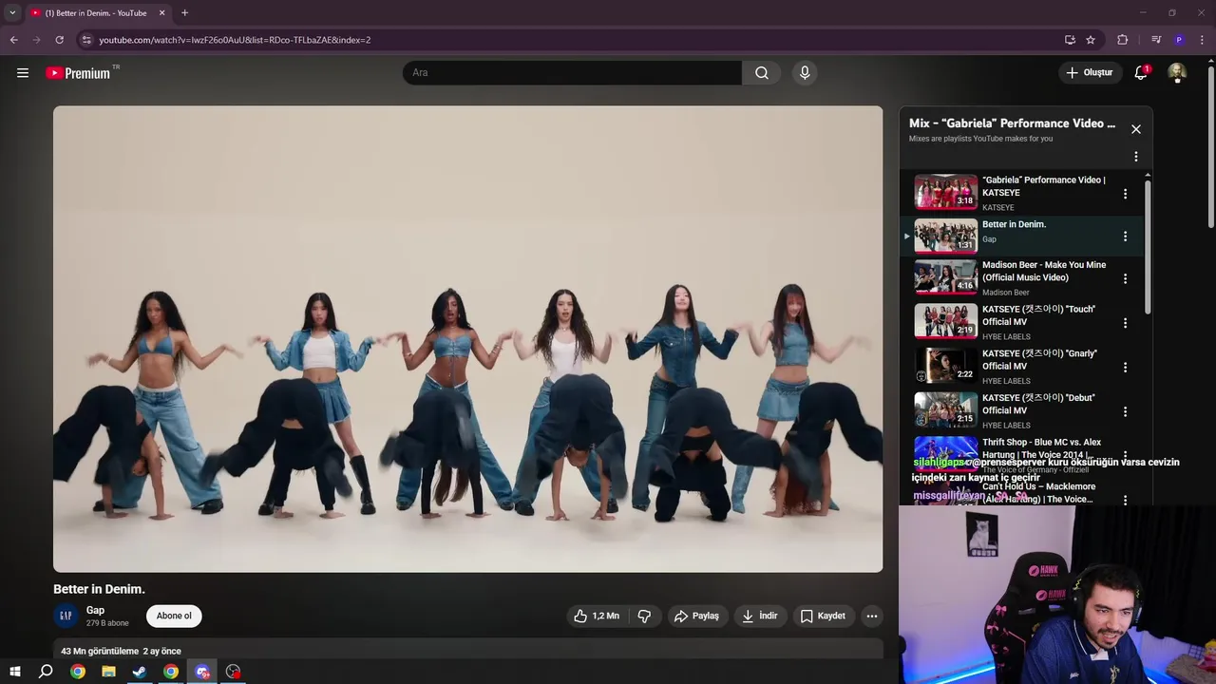Viewport: 1216px width, 684px height.
Task: Click the page vertical scrollbar
Action: (x=1210, y=147)
